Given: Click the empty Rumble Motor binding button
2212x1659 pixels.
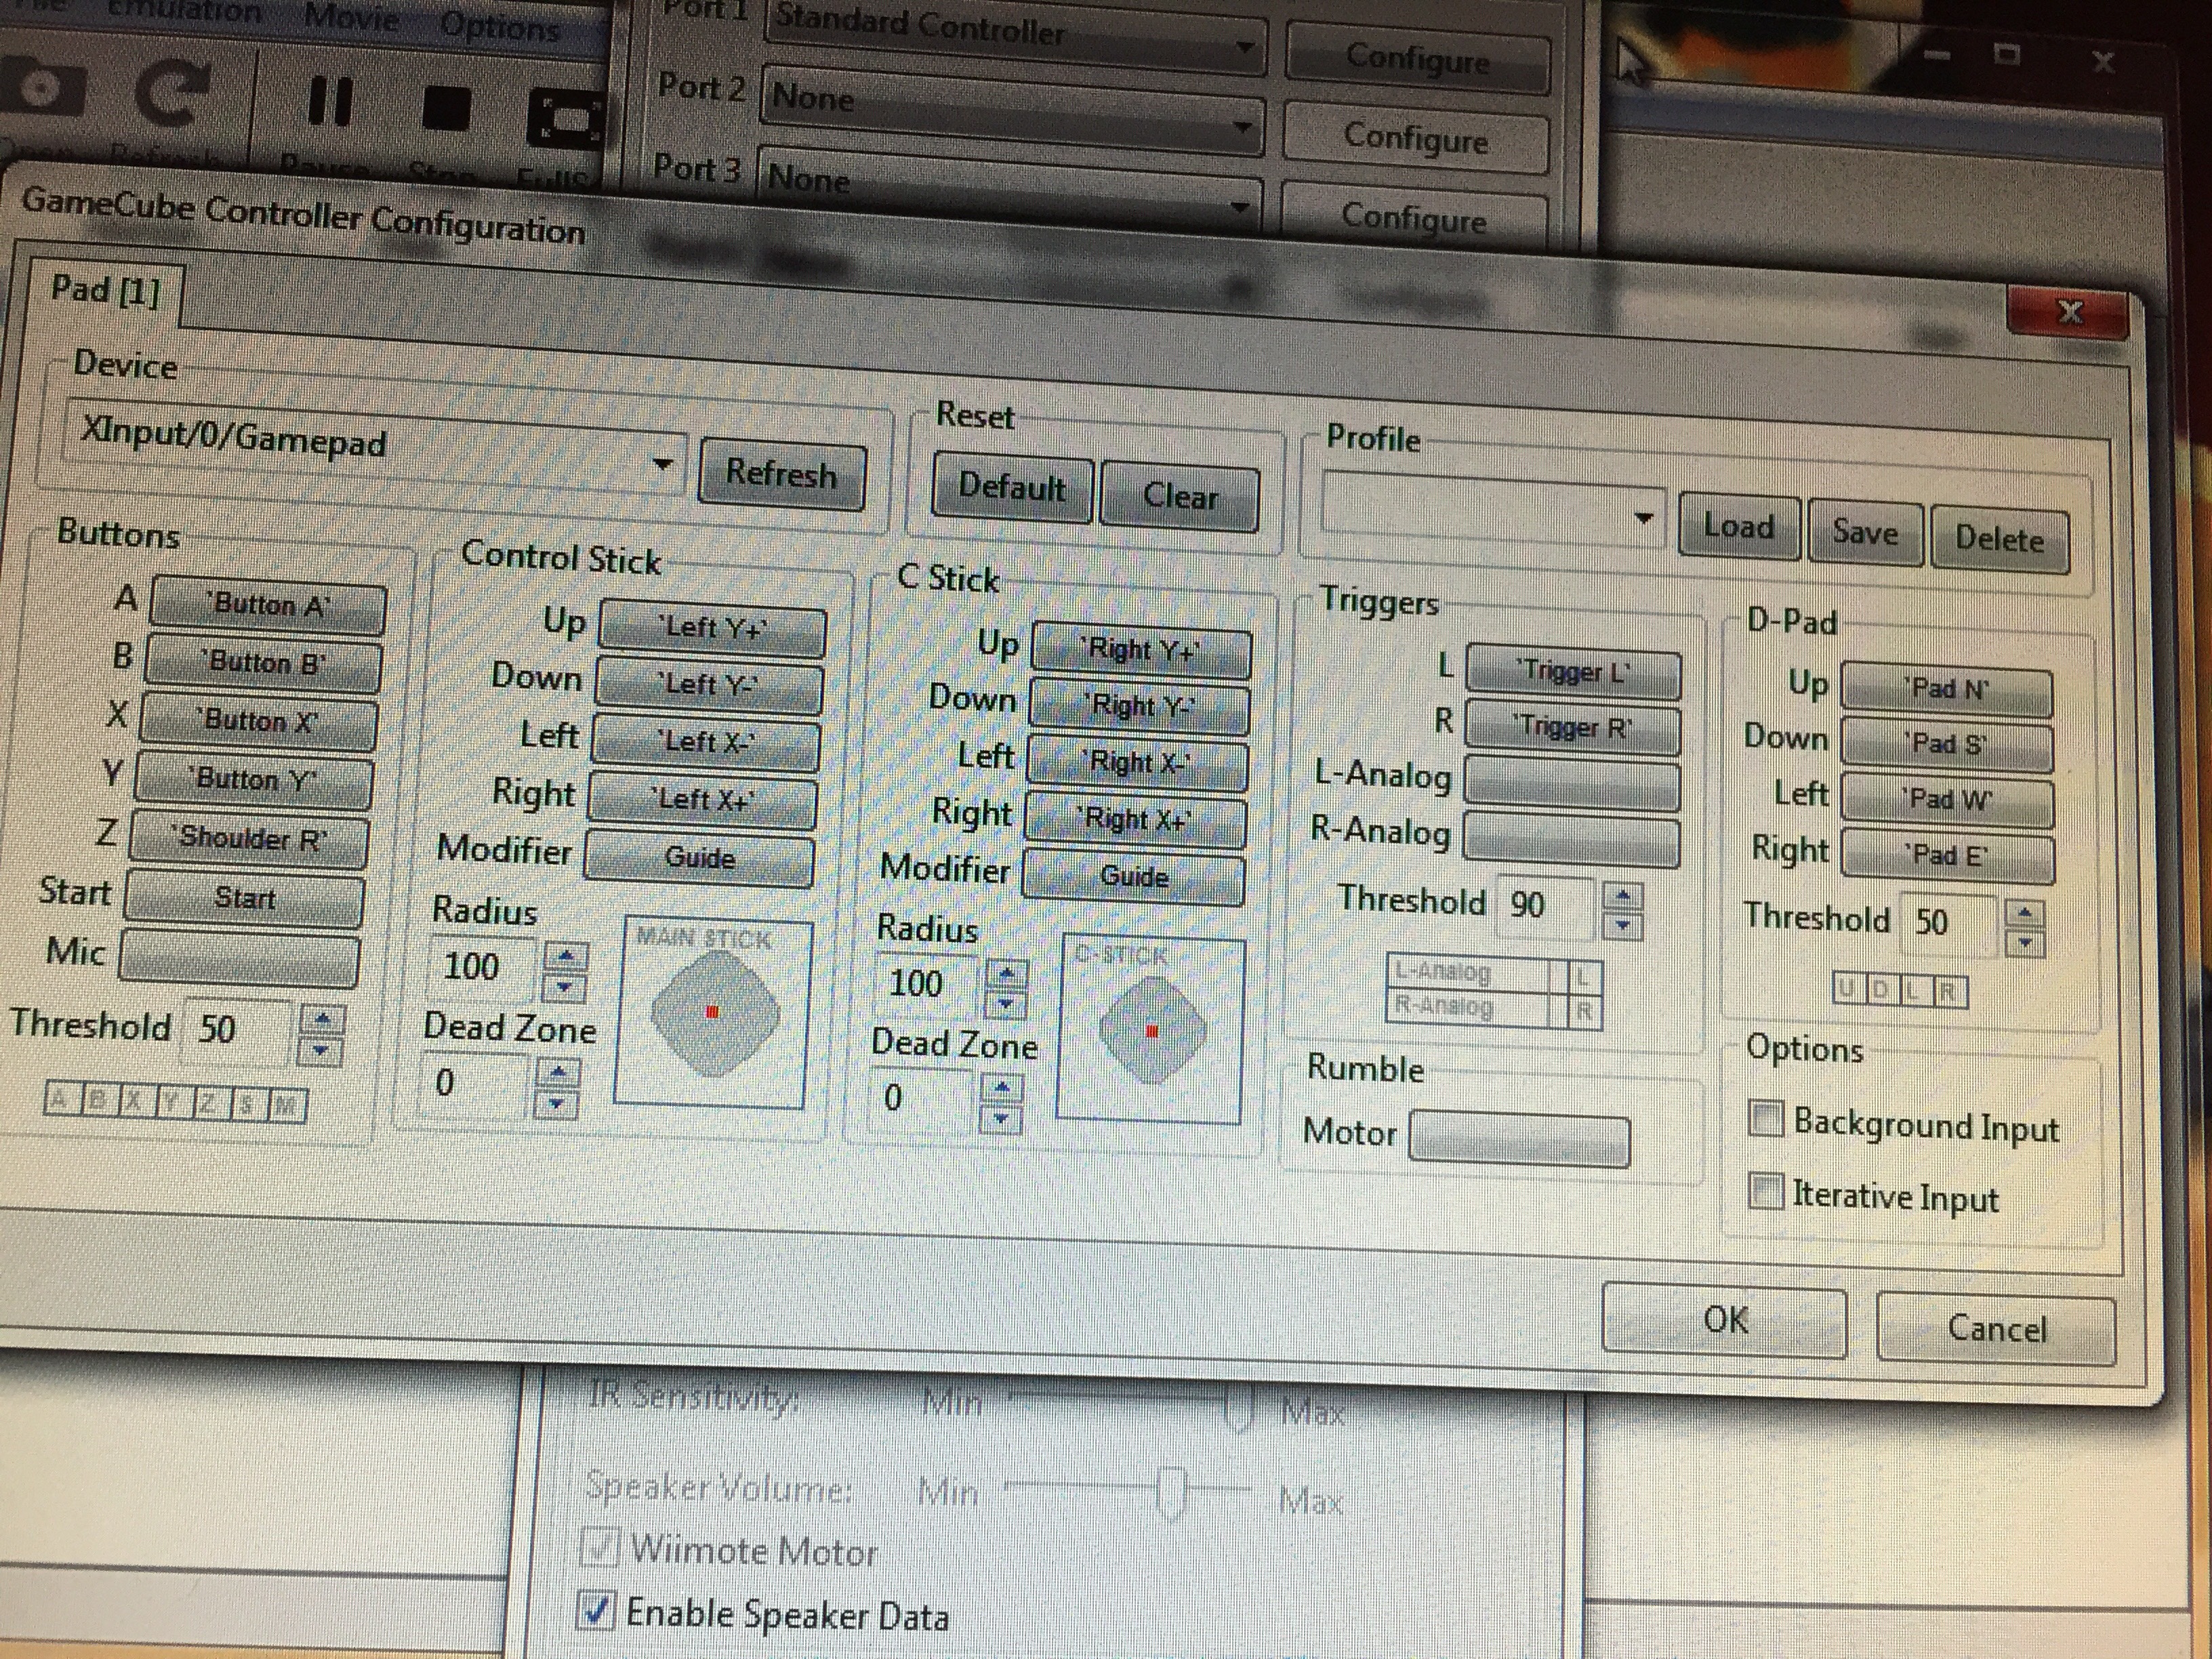Looking at the screenshot, I should (1519, 1140).
